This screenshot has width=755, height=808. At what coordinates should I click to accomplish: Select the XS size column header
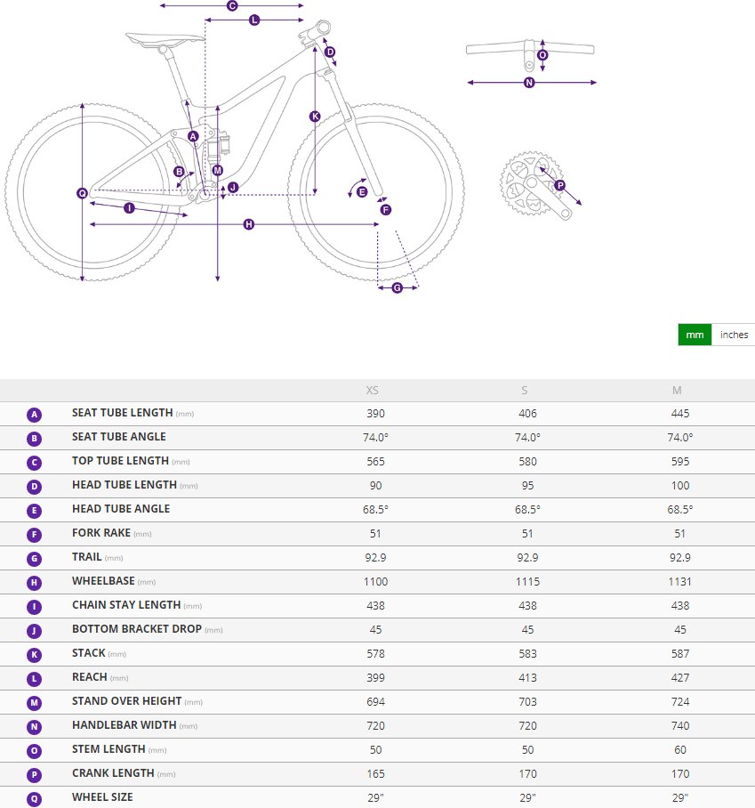pos(373,390)
